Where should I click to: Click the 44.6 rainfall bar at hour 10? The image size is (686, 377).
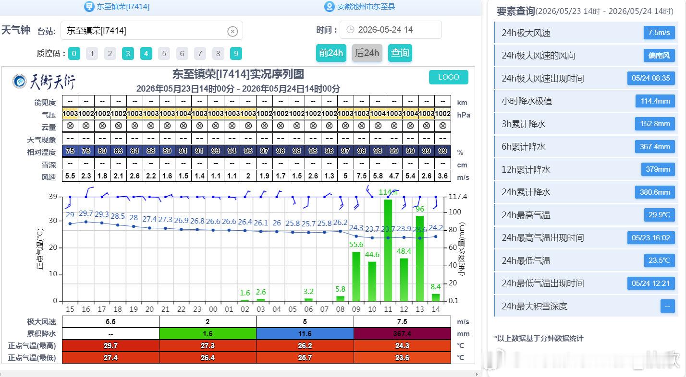pos(372,281)
